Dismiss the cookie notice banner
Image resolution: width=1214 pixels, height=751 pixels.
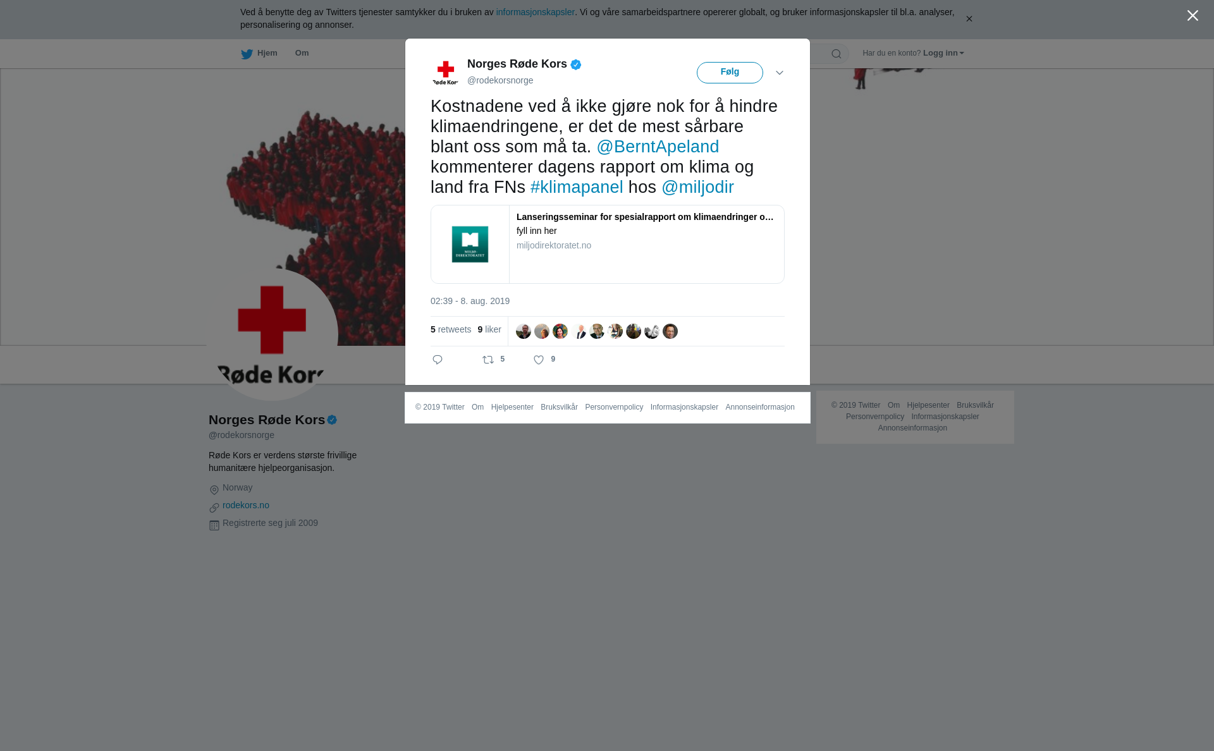click(x=969, y=19)
